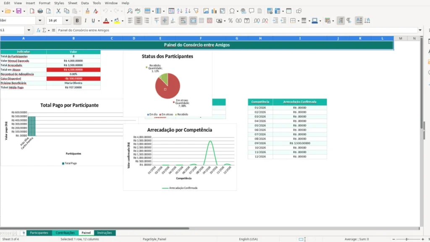Insert a comment using the comment icon

(252, 11)
